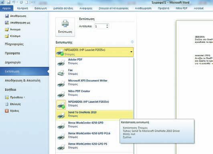Select the Adobe PDF printer
Image resolution: width=213 pixels, height=154 pixels.
coord(95,62)
